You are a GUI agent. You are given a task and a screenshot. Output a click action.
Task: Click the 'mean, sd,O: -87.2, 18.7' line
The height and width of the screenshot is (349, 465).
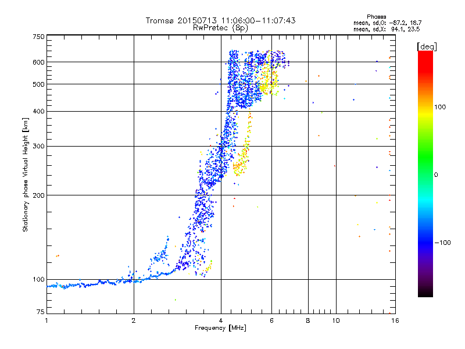point(387,23)
